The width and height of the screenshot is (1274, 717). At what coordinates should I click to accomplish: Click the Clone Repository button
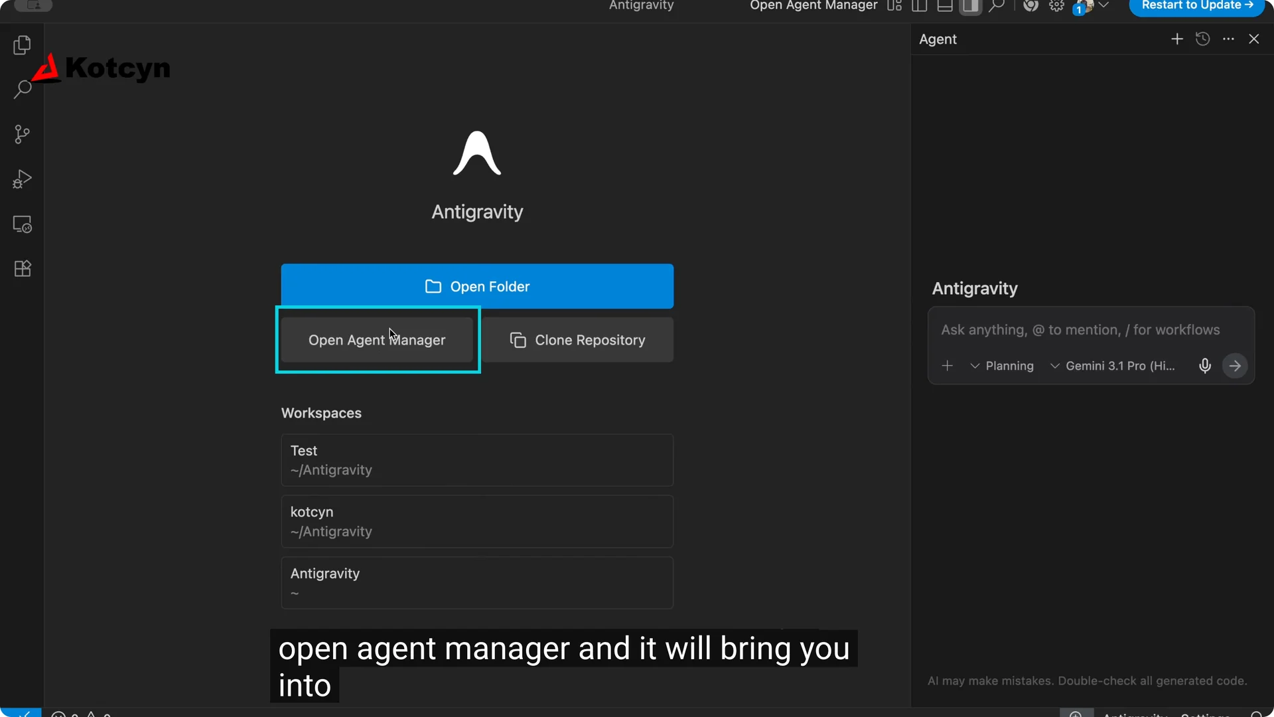[x=577, y=340]
